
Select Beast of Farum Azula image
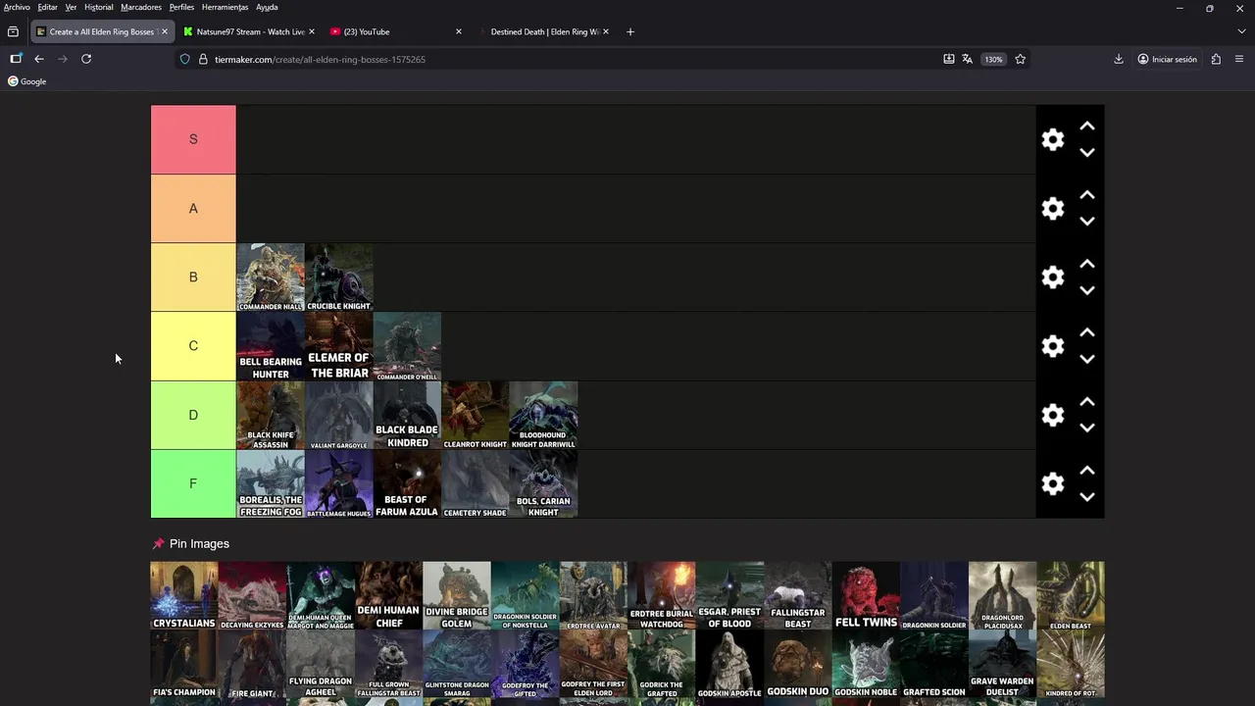pyautogui.click(x=407, y=483)
